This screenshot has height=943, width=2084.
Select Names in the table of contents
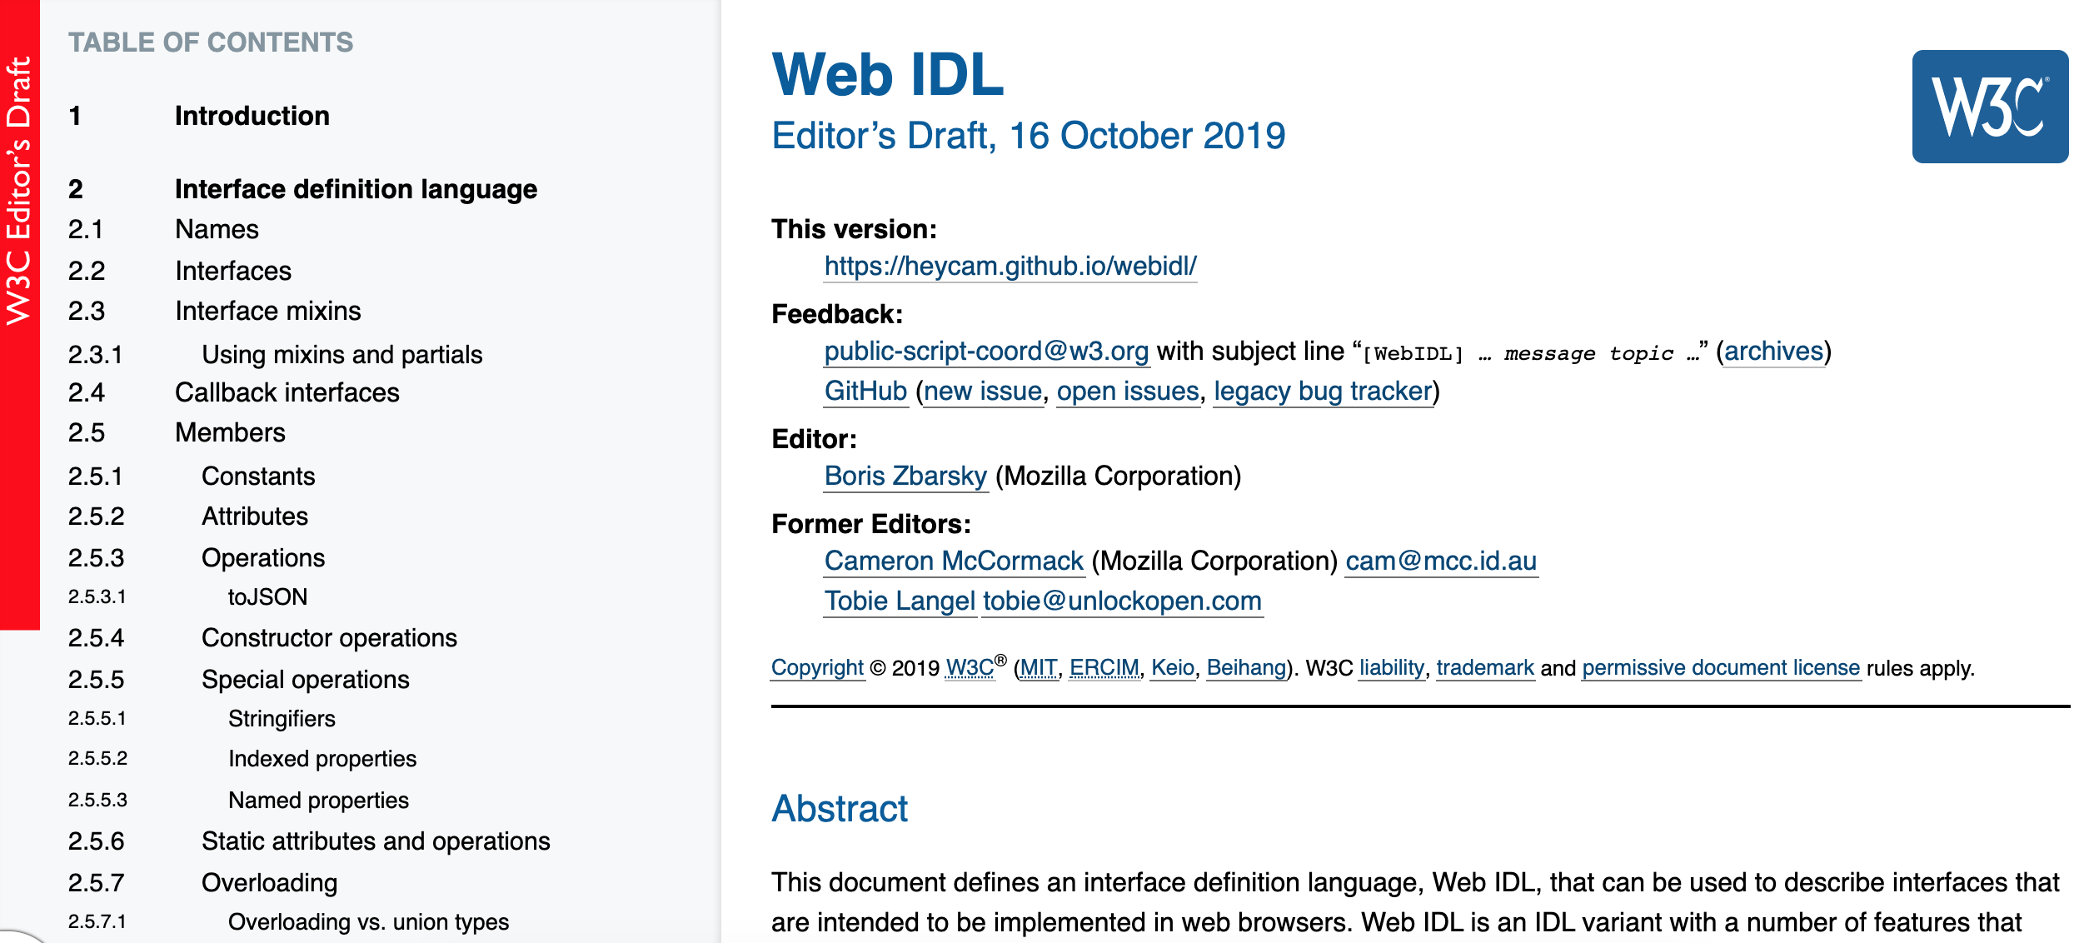(x=216, y=229)
